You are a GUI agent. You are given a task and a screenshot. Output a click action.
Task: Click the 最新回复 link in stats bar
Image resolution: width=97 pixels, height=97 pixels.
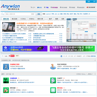[x=93, y=56]
